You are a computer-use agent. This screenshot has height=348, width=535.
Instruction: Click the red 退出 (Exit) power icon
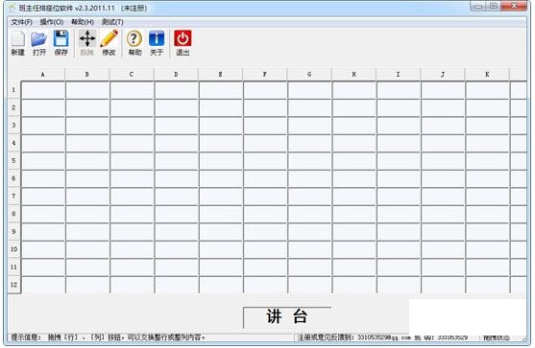click(x=182, y=42)
